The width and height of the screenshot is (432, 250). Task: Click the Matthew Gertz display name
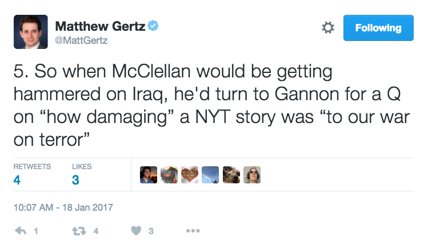pyautogui.click(x=101, y=26)
